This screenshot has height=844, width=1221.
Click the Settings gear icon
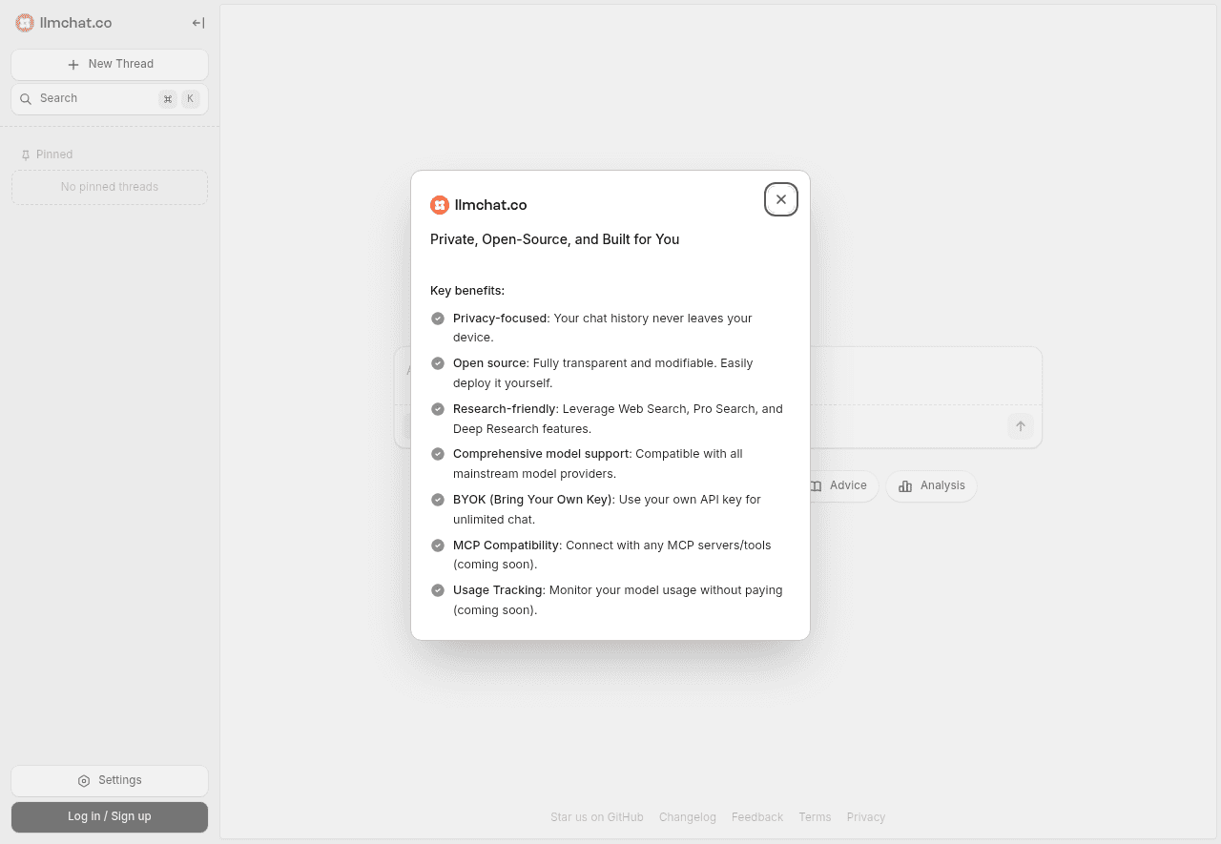[84, 781]
